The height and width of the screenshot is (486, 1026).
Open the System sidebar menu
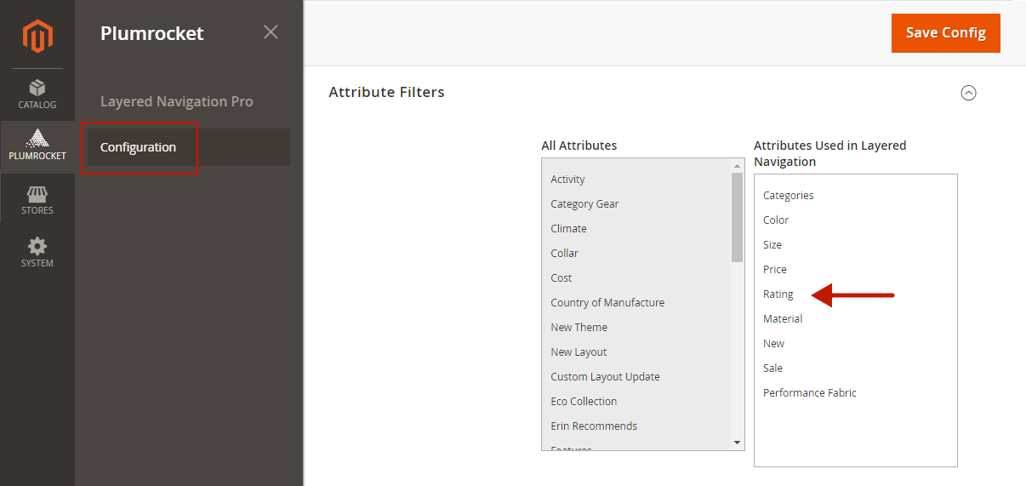pos(37,253)
